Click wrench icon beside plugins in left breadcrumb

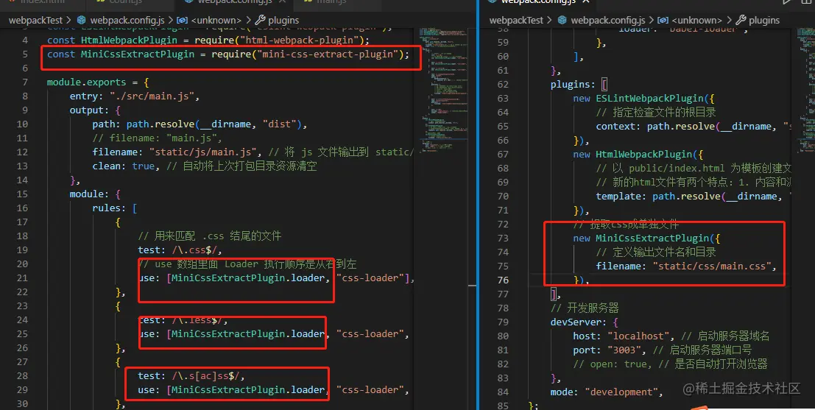260,21
